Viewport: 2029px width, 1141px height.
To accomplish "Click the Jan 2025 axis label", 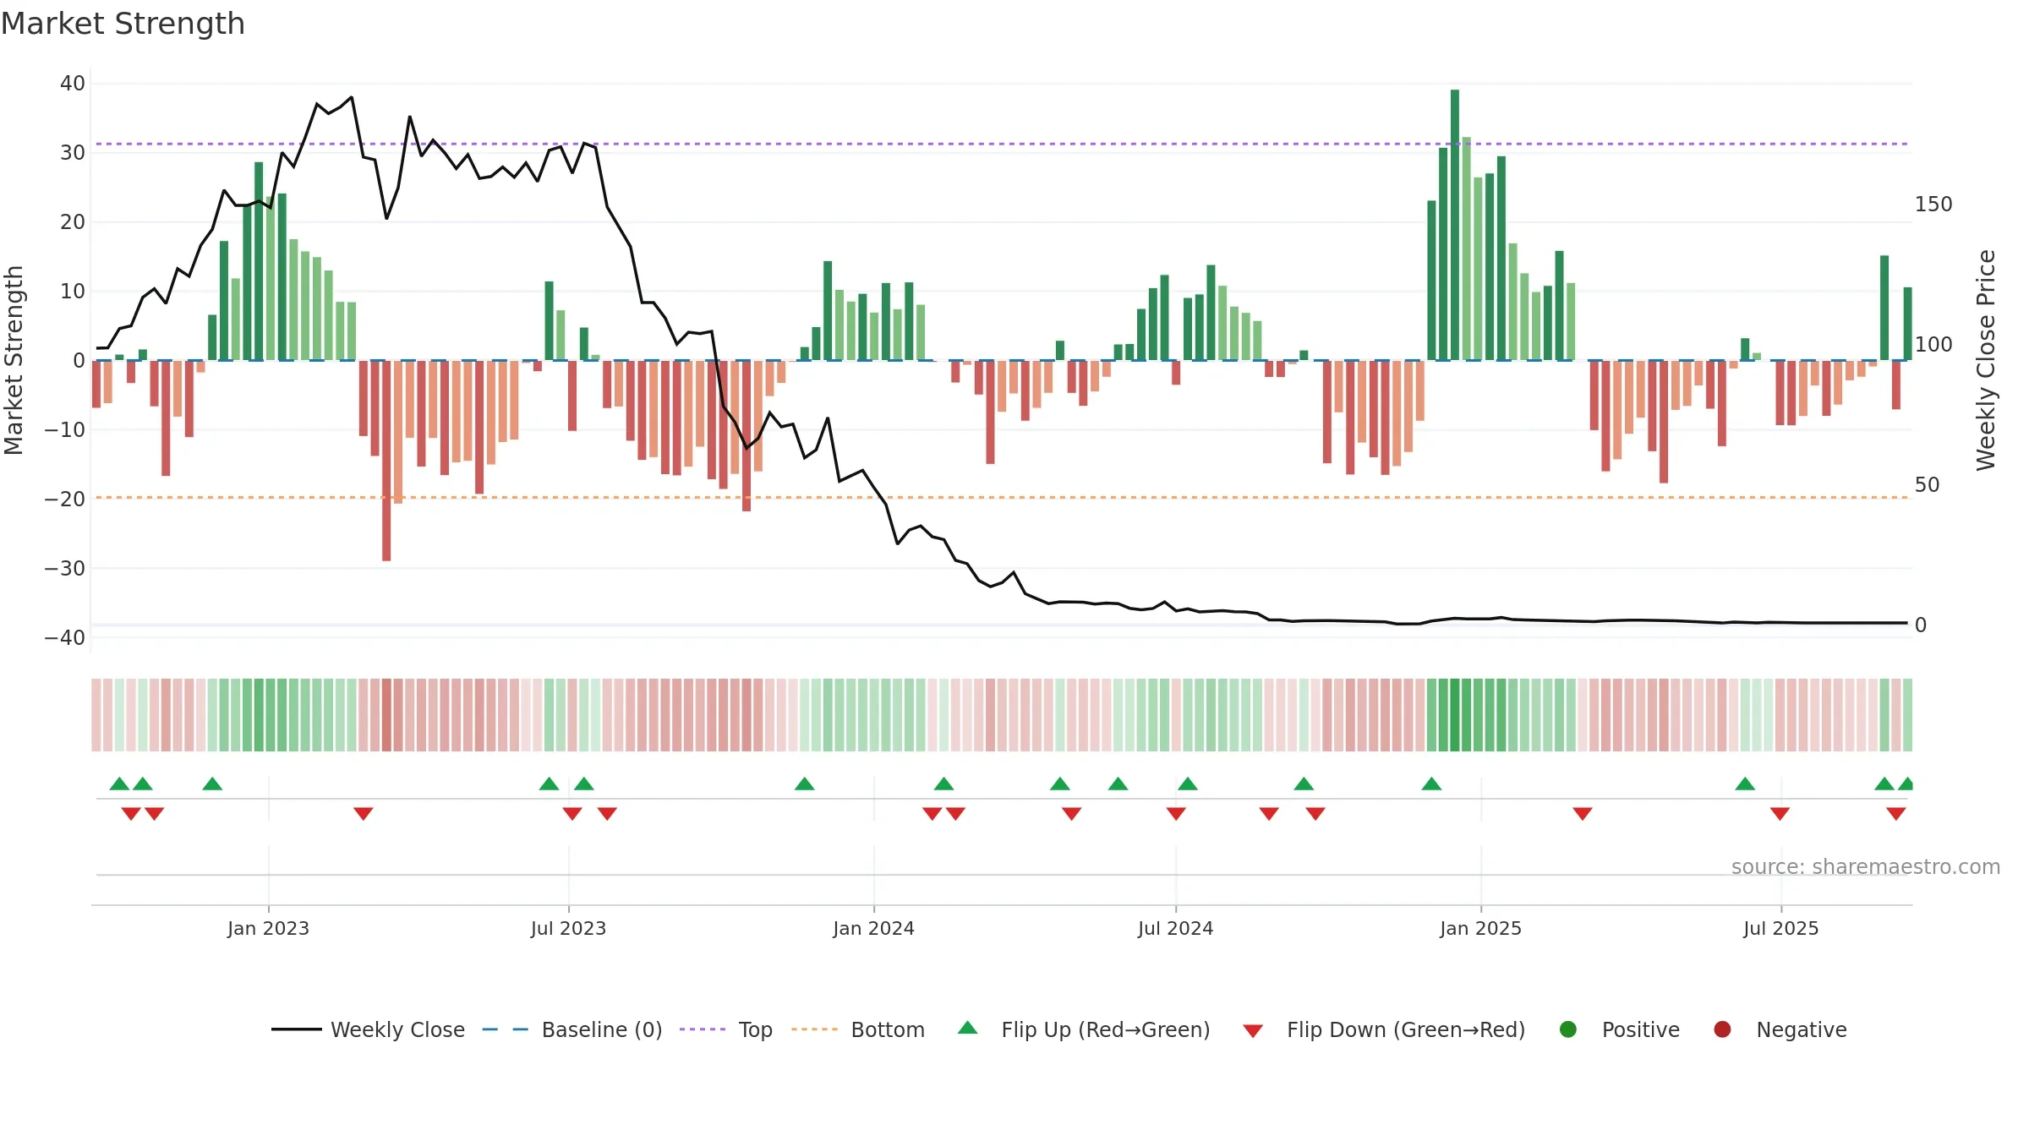I will coord(1480,928).
